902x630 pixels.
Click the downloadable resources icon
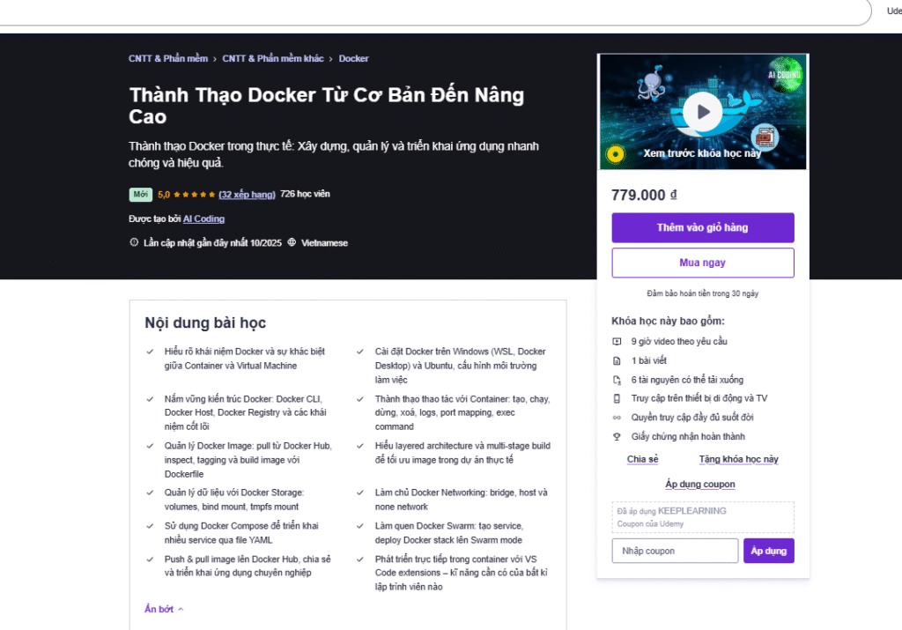[x=617, y=380]
